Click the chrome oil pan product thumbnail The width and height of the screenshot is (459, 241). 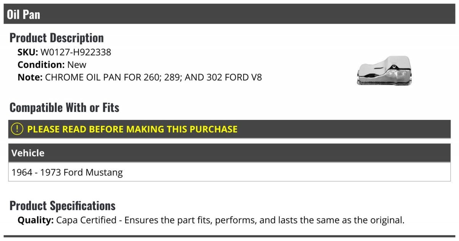point(384,71)
